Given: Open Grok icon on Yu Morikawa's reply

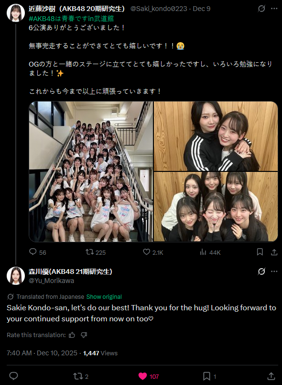Looking at the screenshot, I should 261,272.
